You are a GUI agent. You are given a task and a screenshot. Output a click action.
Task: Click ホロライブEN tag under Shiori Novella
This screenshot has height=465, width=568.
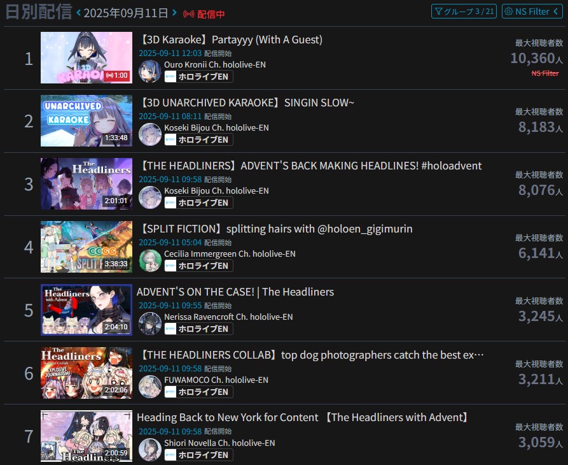point(198,455)
